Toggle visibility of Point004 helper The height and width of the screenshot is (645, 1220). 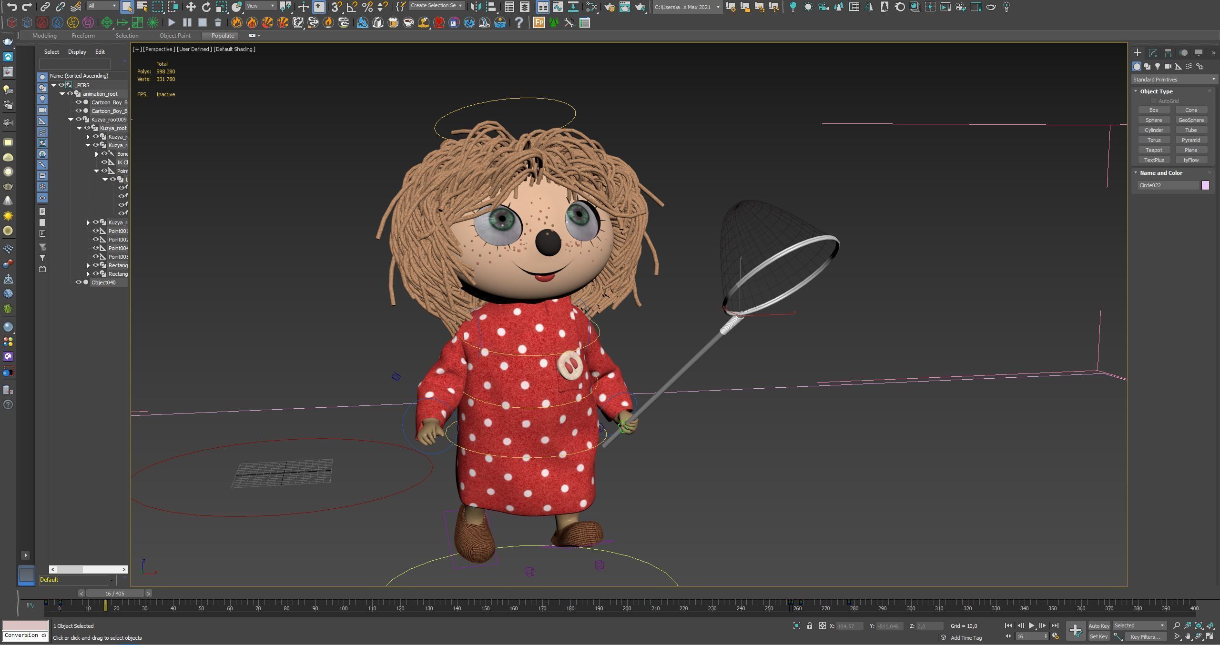pyautogui.click(x=96, y=248)
